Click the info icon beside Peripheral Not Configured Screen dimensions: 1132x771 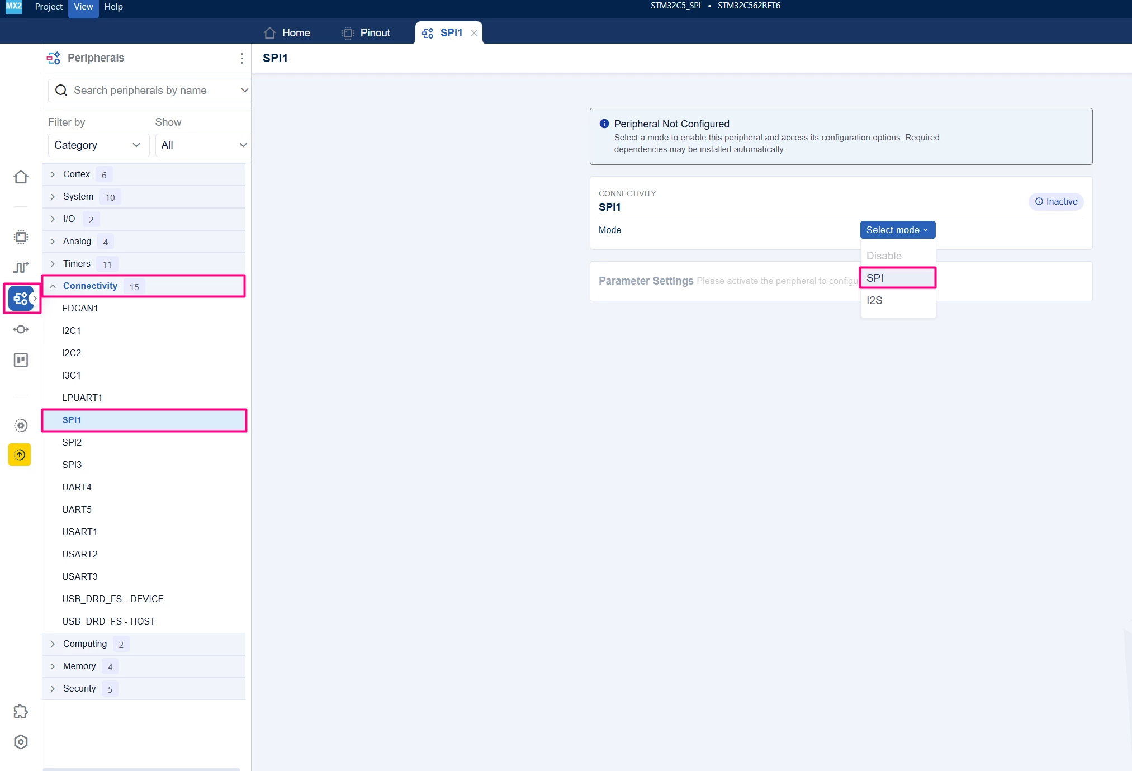tap(604, 124)
